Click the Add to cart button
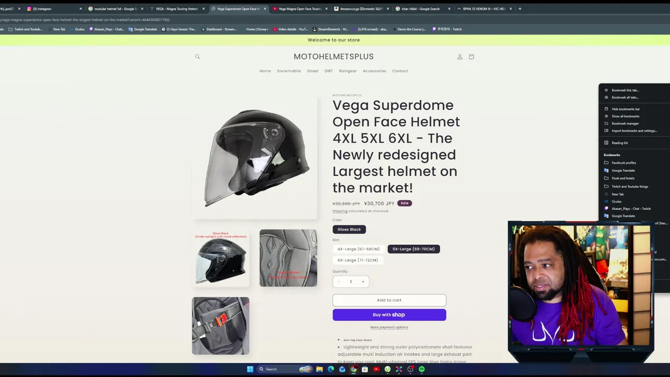670x377 pixels. [x=389, y=300]
